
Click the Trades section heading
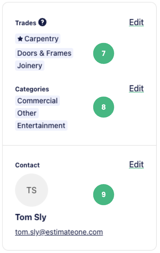[x=26, y=23]
